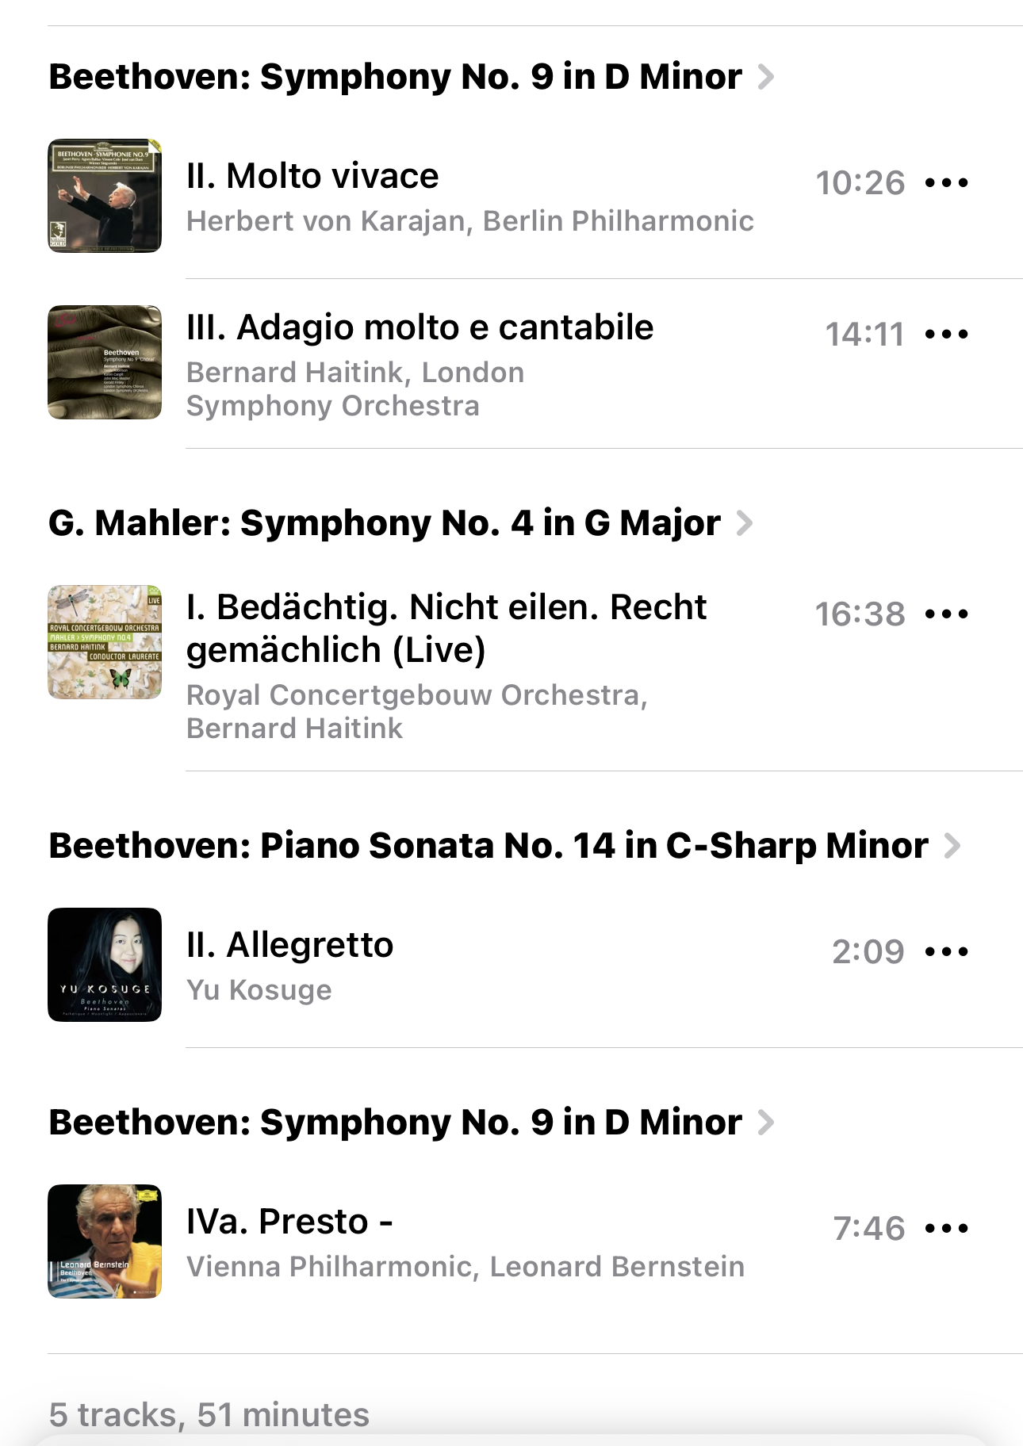Image resolution: width=1023 pixels, height=1446 pixels.
Task: Open more options for III. Adagio molto e cantabile
Action: pyautogui.click(x=947, y=334)
